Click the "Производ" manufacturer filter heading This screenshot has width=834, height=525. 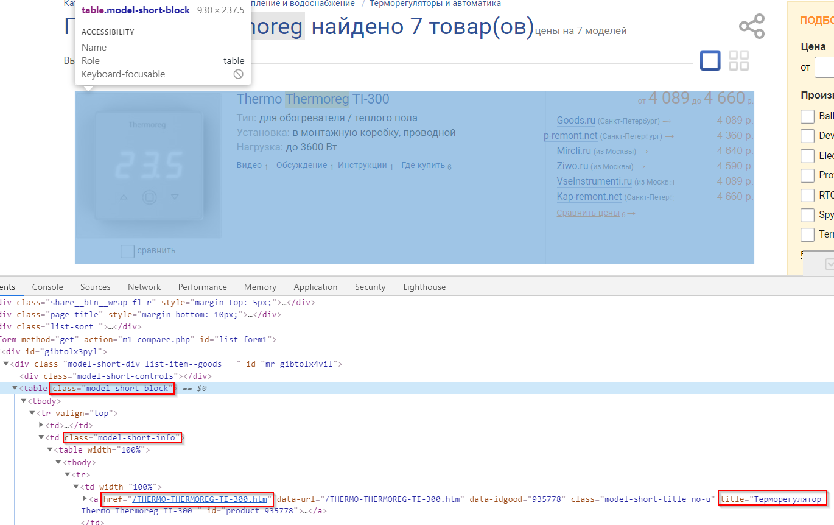pyautogui.click(x=817, y=96)
